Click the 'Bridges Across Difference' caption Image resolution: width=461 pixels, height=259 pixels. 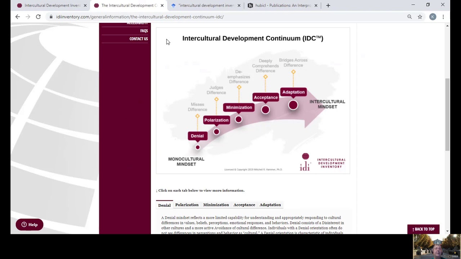click(x=293, y=63)
